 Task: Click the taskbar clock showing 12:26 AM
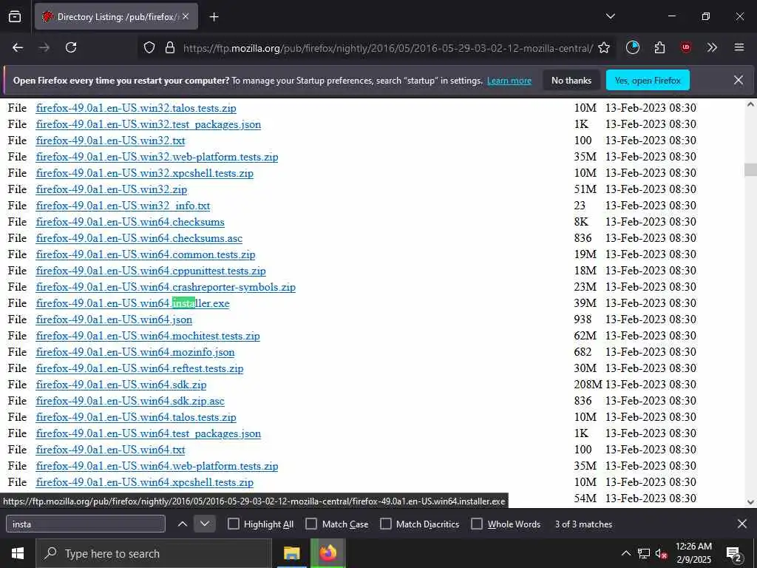[693, 553]
